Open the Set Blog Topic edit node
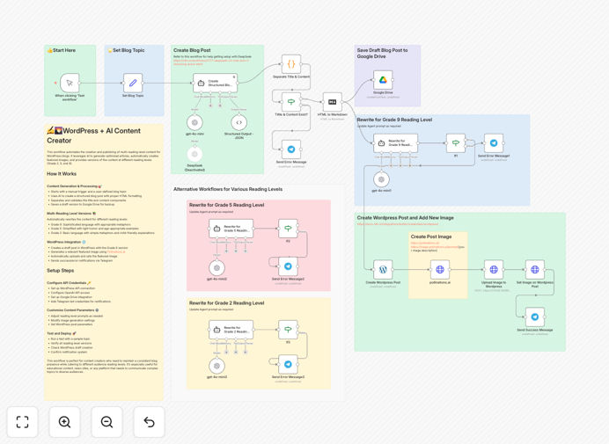Viewport: 609px width, 444px height. pyautogui.click(x=133, y=83)
